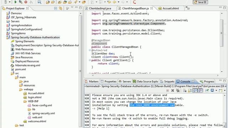
Task: Click Remove All Terminated Launches icon
Action: [x=178, y=91]
